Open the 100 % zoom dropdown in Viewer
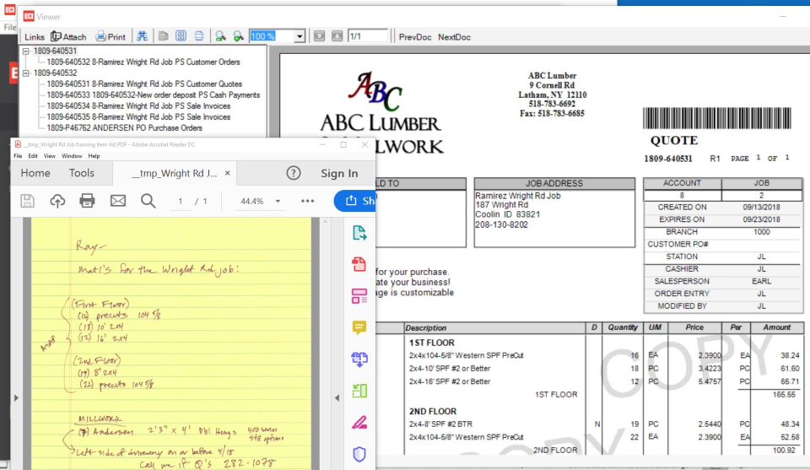 (x=299, y=36)
